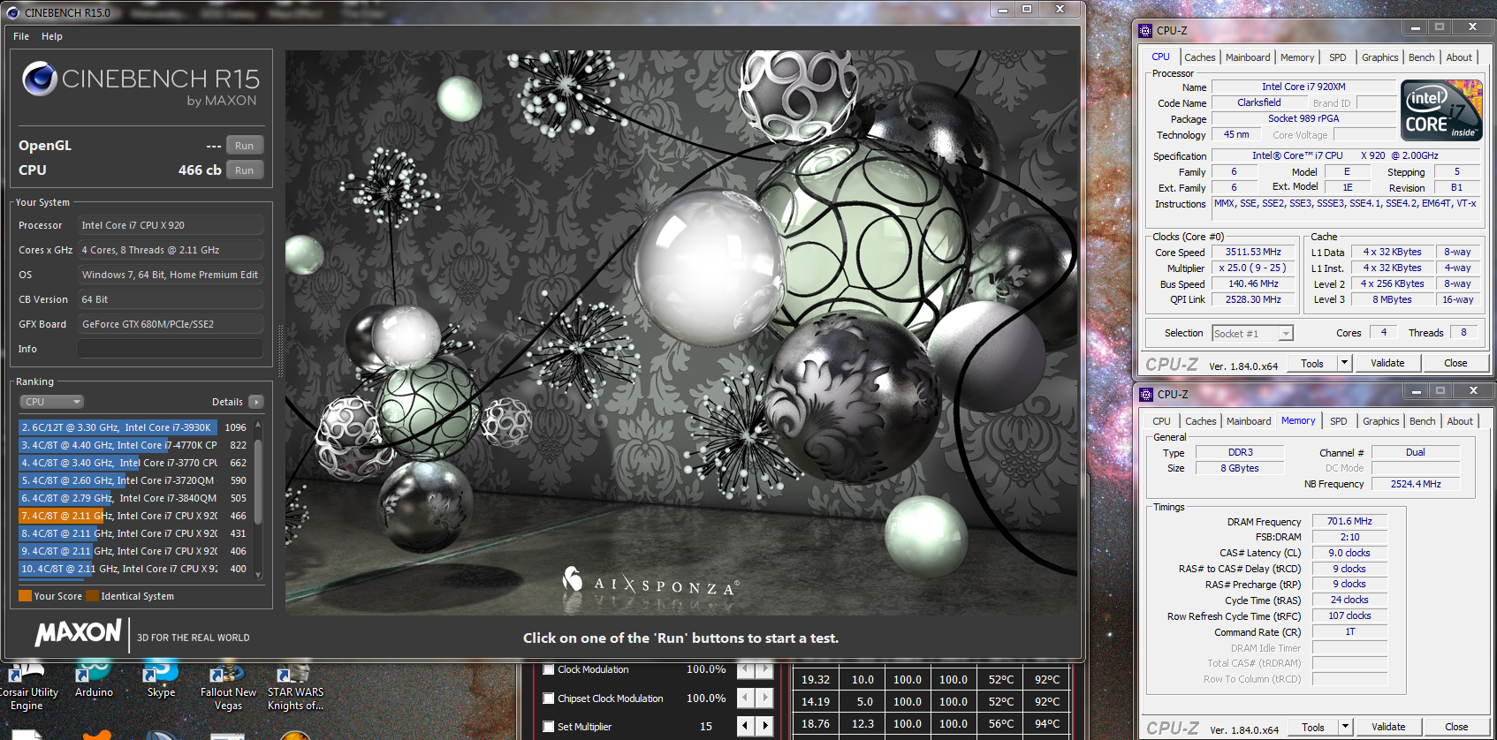This screenshot has width=1497, height=740.
Task: Click Tools button in upper CPU-Z window
Action: pyautogui.click(x=1312, y=363)
